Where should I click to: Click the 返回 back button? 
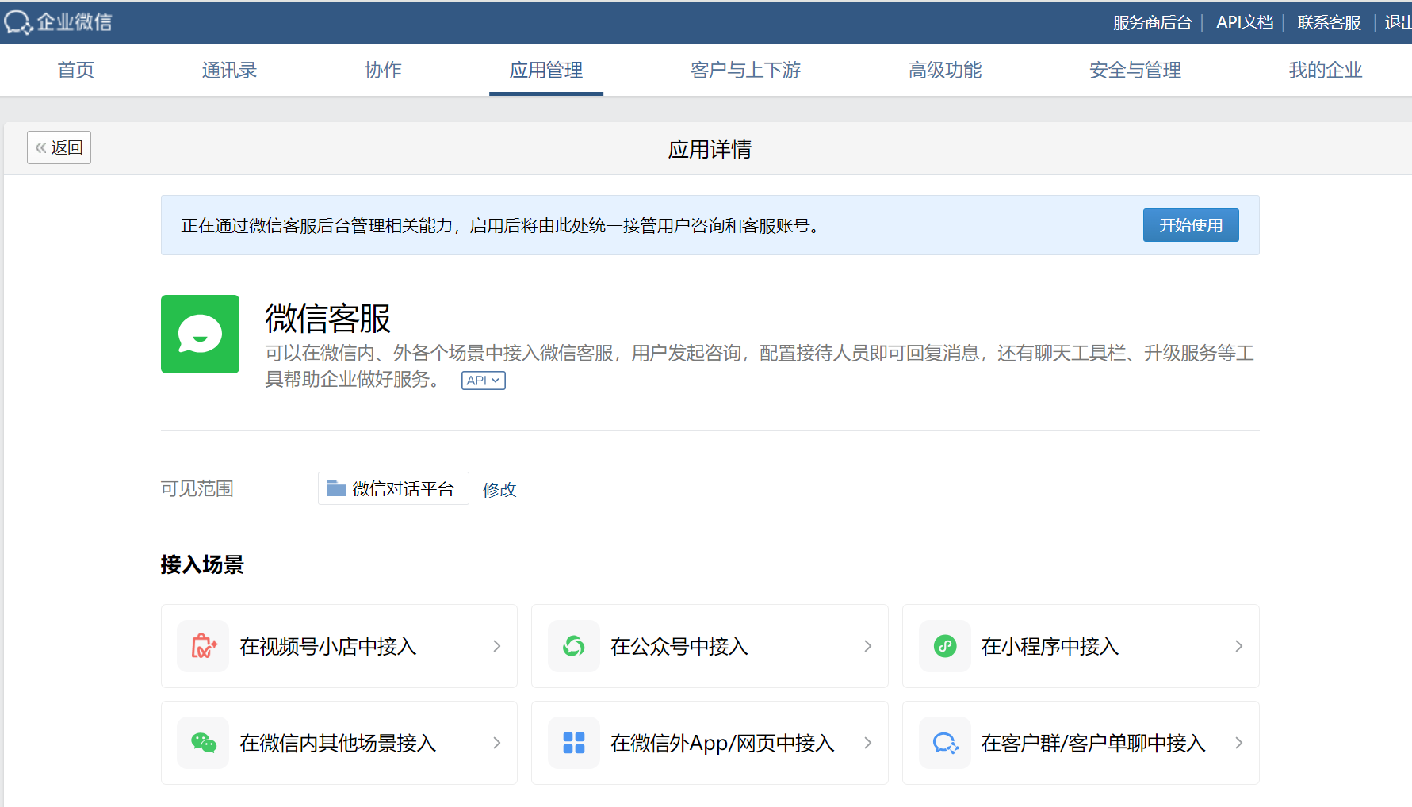coord(59,147)
